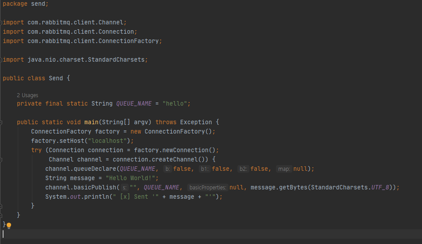Collapse the main method's closing fold marker

coord(1,216)
